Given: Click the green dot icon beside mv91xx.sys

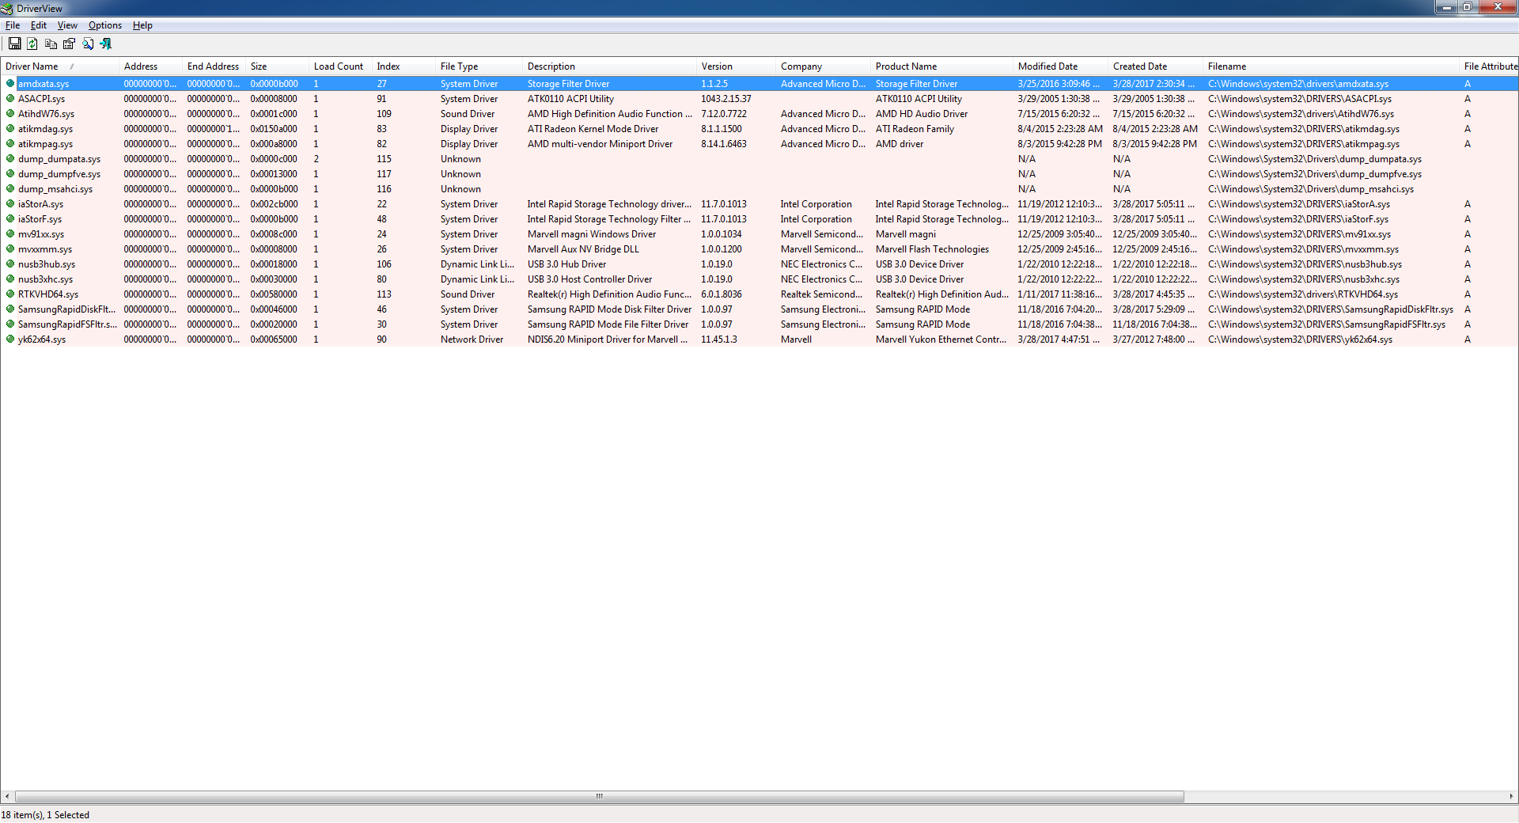Looking at the screenshot, I should click(10, 233).
